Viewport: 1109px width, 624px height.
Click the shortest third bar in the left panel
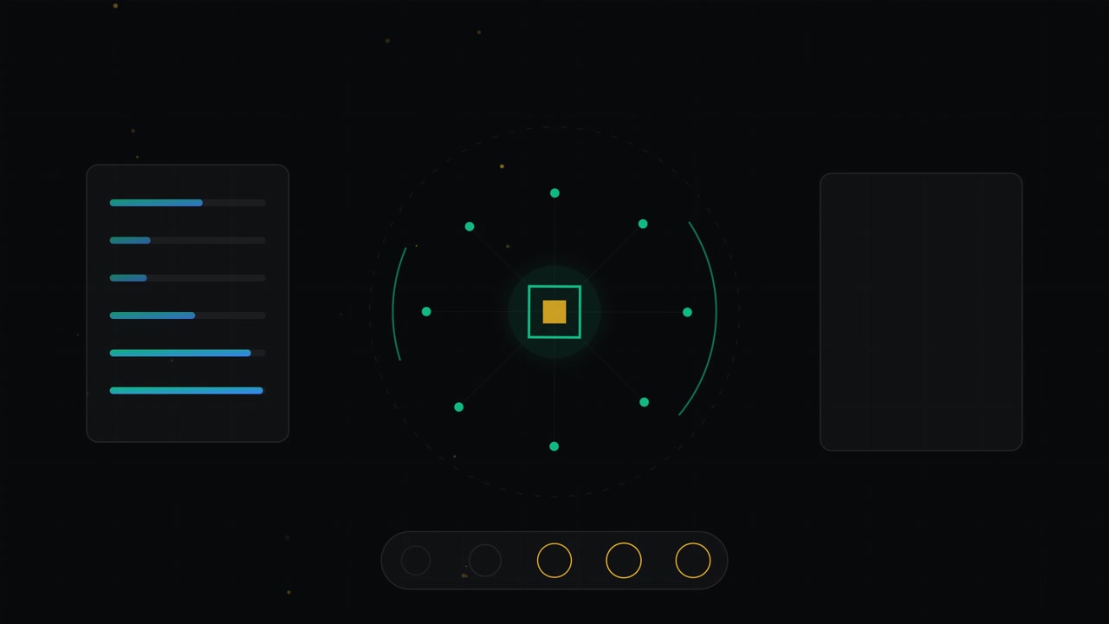[x=188, y=278]
